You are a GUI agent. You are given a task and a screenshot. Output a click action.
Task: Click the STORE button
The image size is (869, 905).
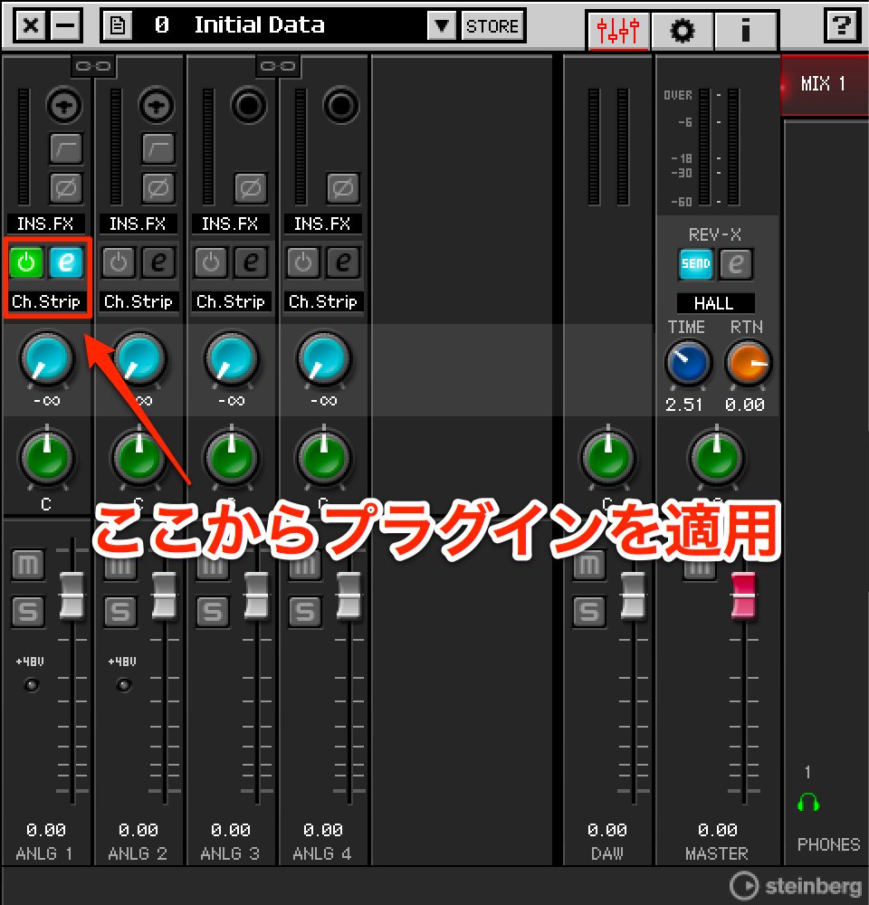492,26
